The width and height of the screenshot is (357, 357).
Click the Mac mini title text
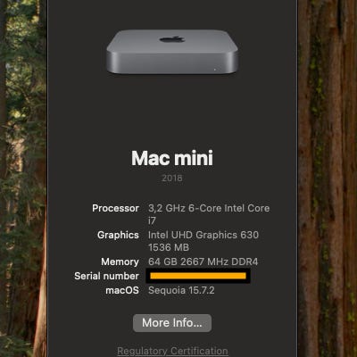(x=172, y=158)
